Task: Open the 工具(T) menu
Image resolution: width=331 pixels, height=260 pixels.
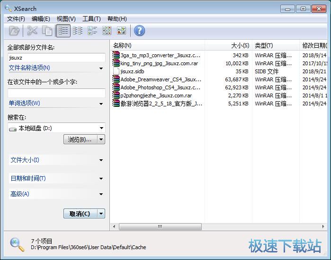Action: click(x=91, y=19)
